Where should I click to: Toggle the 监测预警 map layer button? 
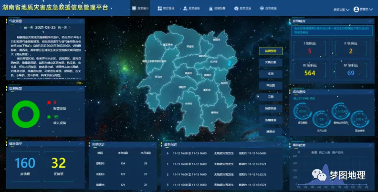click(x=271, y=51)
